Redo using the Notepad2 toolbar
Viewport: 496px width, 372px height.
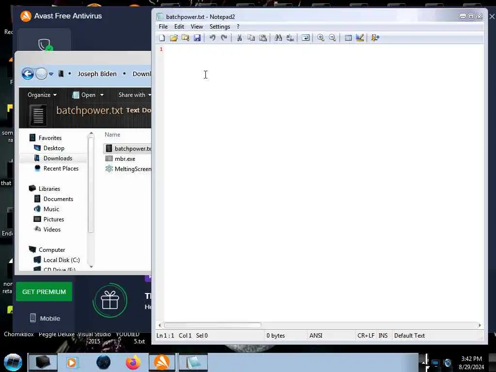tap(224, 38)
